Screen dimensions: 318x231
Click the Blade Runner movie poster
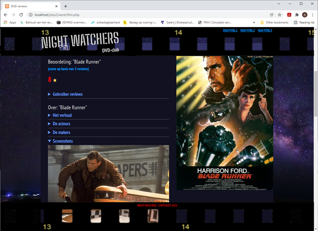pyautogui.click(x=225, y=123)
